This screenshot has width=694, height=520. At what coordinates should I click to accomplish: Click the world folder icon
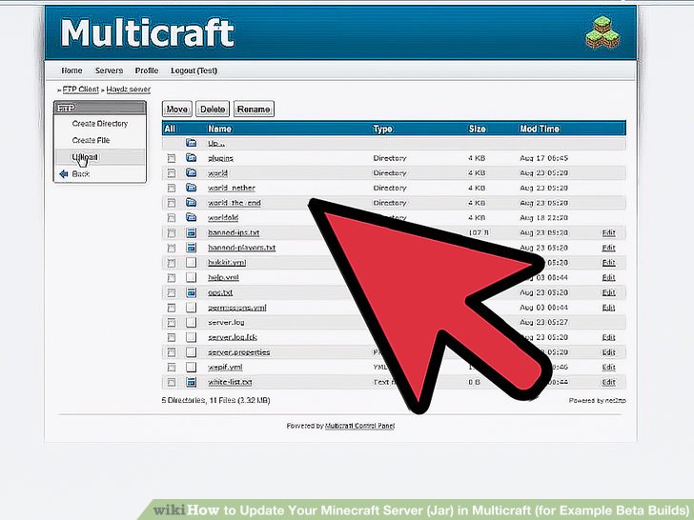(191, 172)
